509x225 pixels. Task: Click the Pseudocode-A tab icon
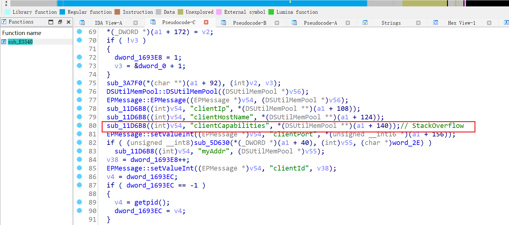coord(294,23)
